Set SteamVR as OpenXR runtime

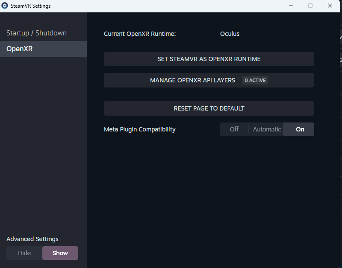(209, 59)
